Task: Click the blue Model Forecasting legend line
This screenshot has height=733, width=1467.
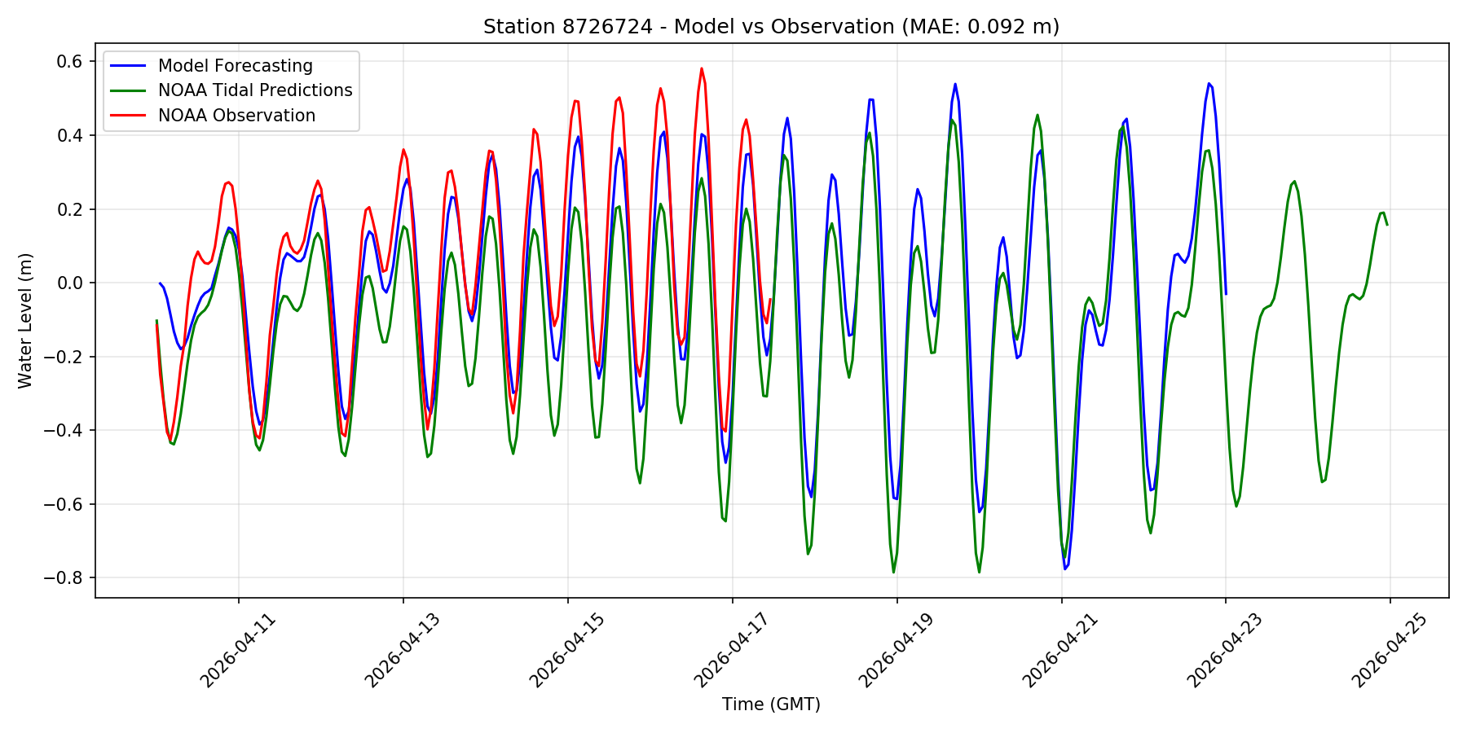Action: [130, 66]
